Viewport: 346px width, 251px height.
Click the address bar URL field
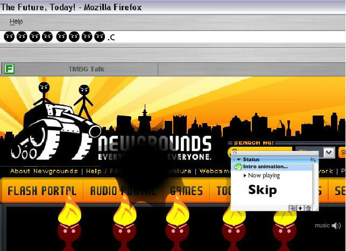(x=172, y=37)
